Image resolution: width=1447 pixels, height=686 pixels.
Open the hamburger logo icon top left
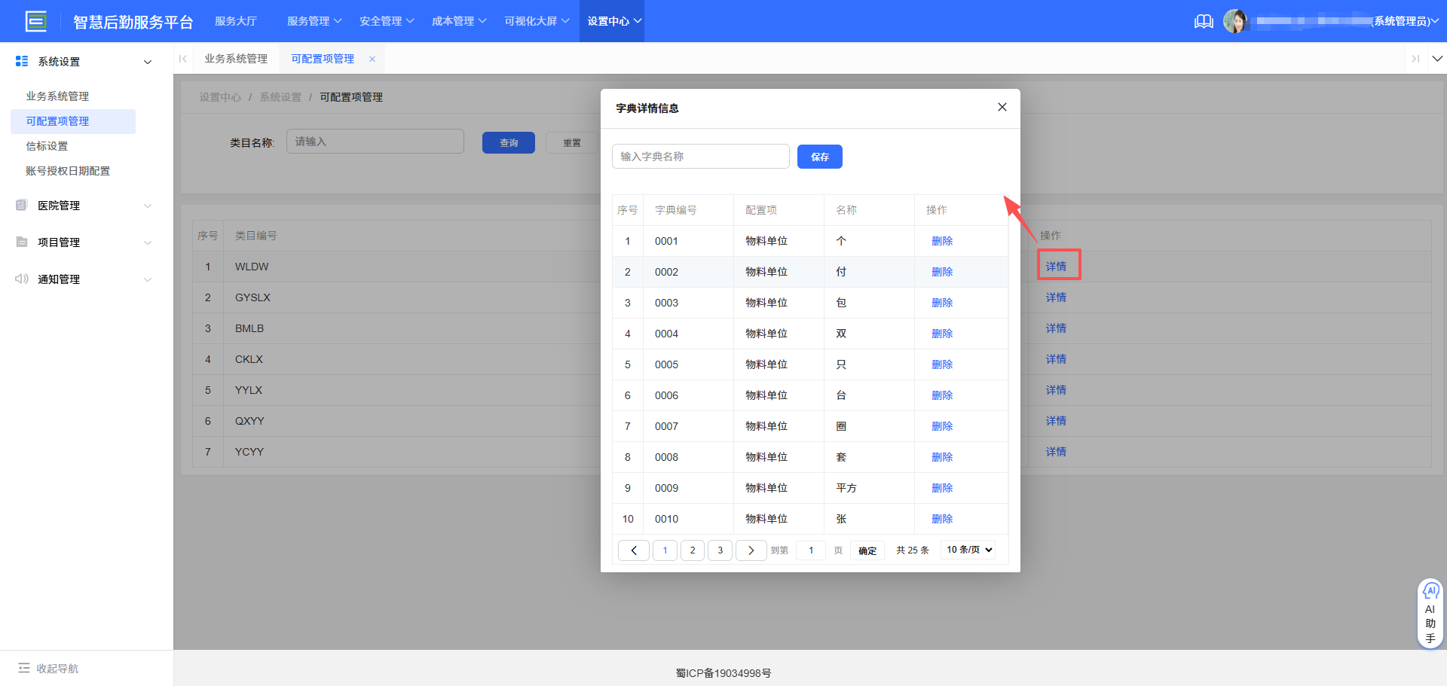point(36,20)
